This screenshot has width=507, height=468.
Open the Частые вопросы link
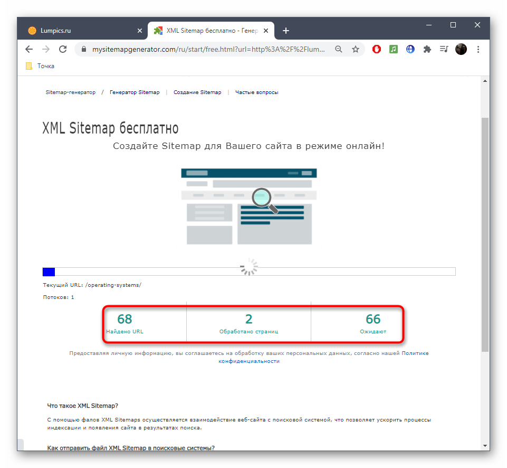click(256, 92)
